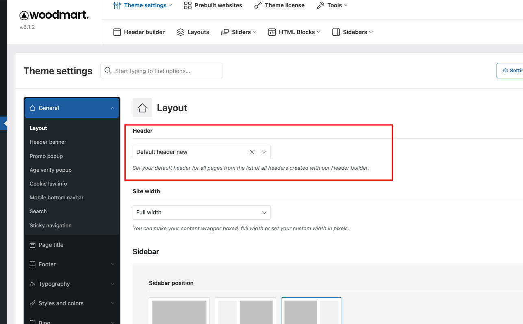The width and height of the screenshot is (523, 324).
Task: Click the Sidebars panel icon
Action: (336, 32)
